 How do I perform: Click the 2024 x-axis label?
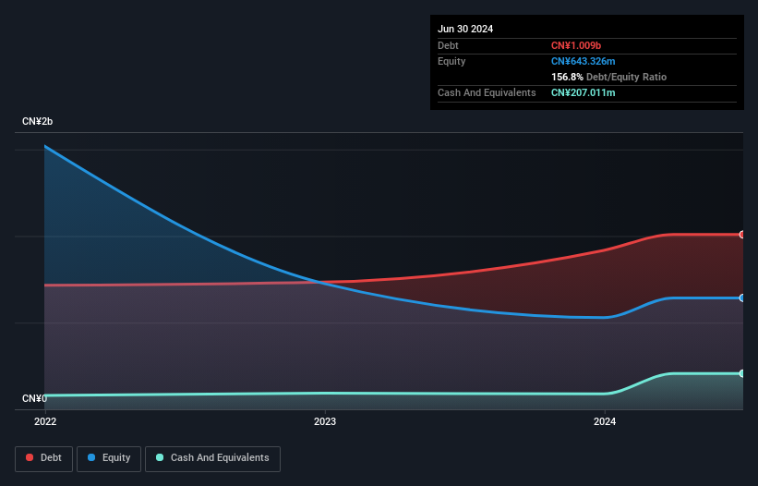(x=605, y=421)
